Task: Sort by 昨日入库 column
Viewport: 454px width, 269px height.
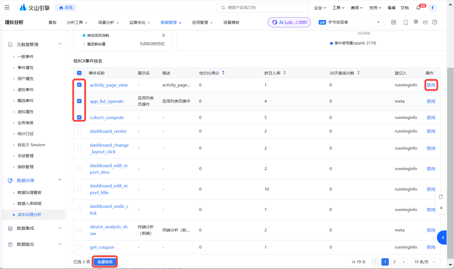Action: (285, 73)
